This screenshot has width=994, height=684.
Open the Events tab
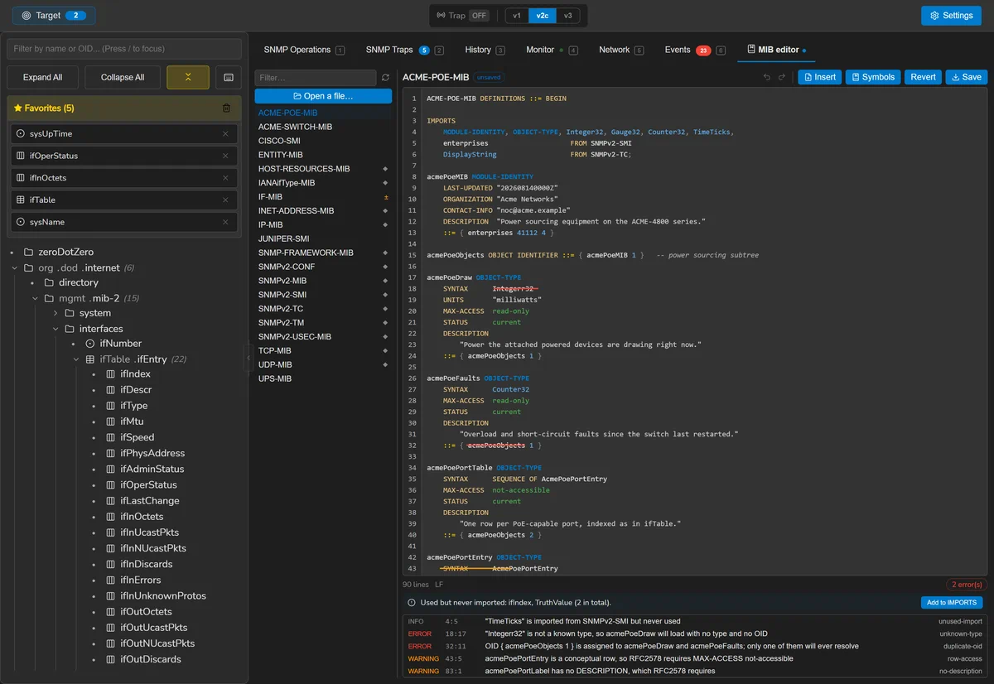pyautogui.click(x=695, y=50)
